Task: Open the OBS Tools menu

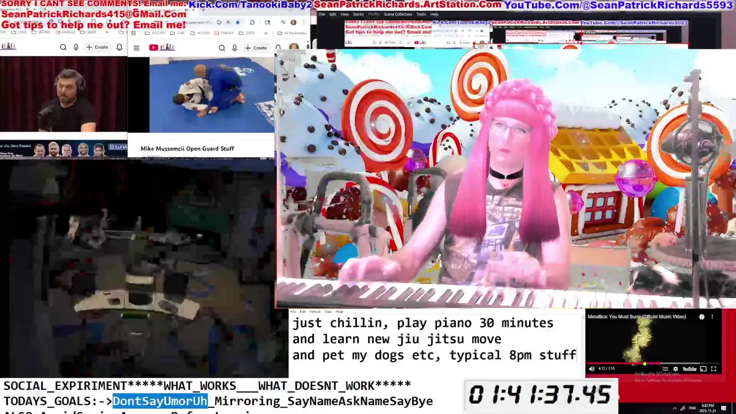Action: (x=421, y=14)
